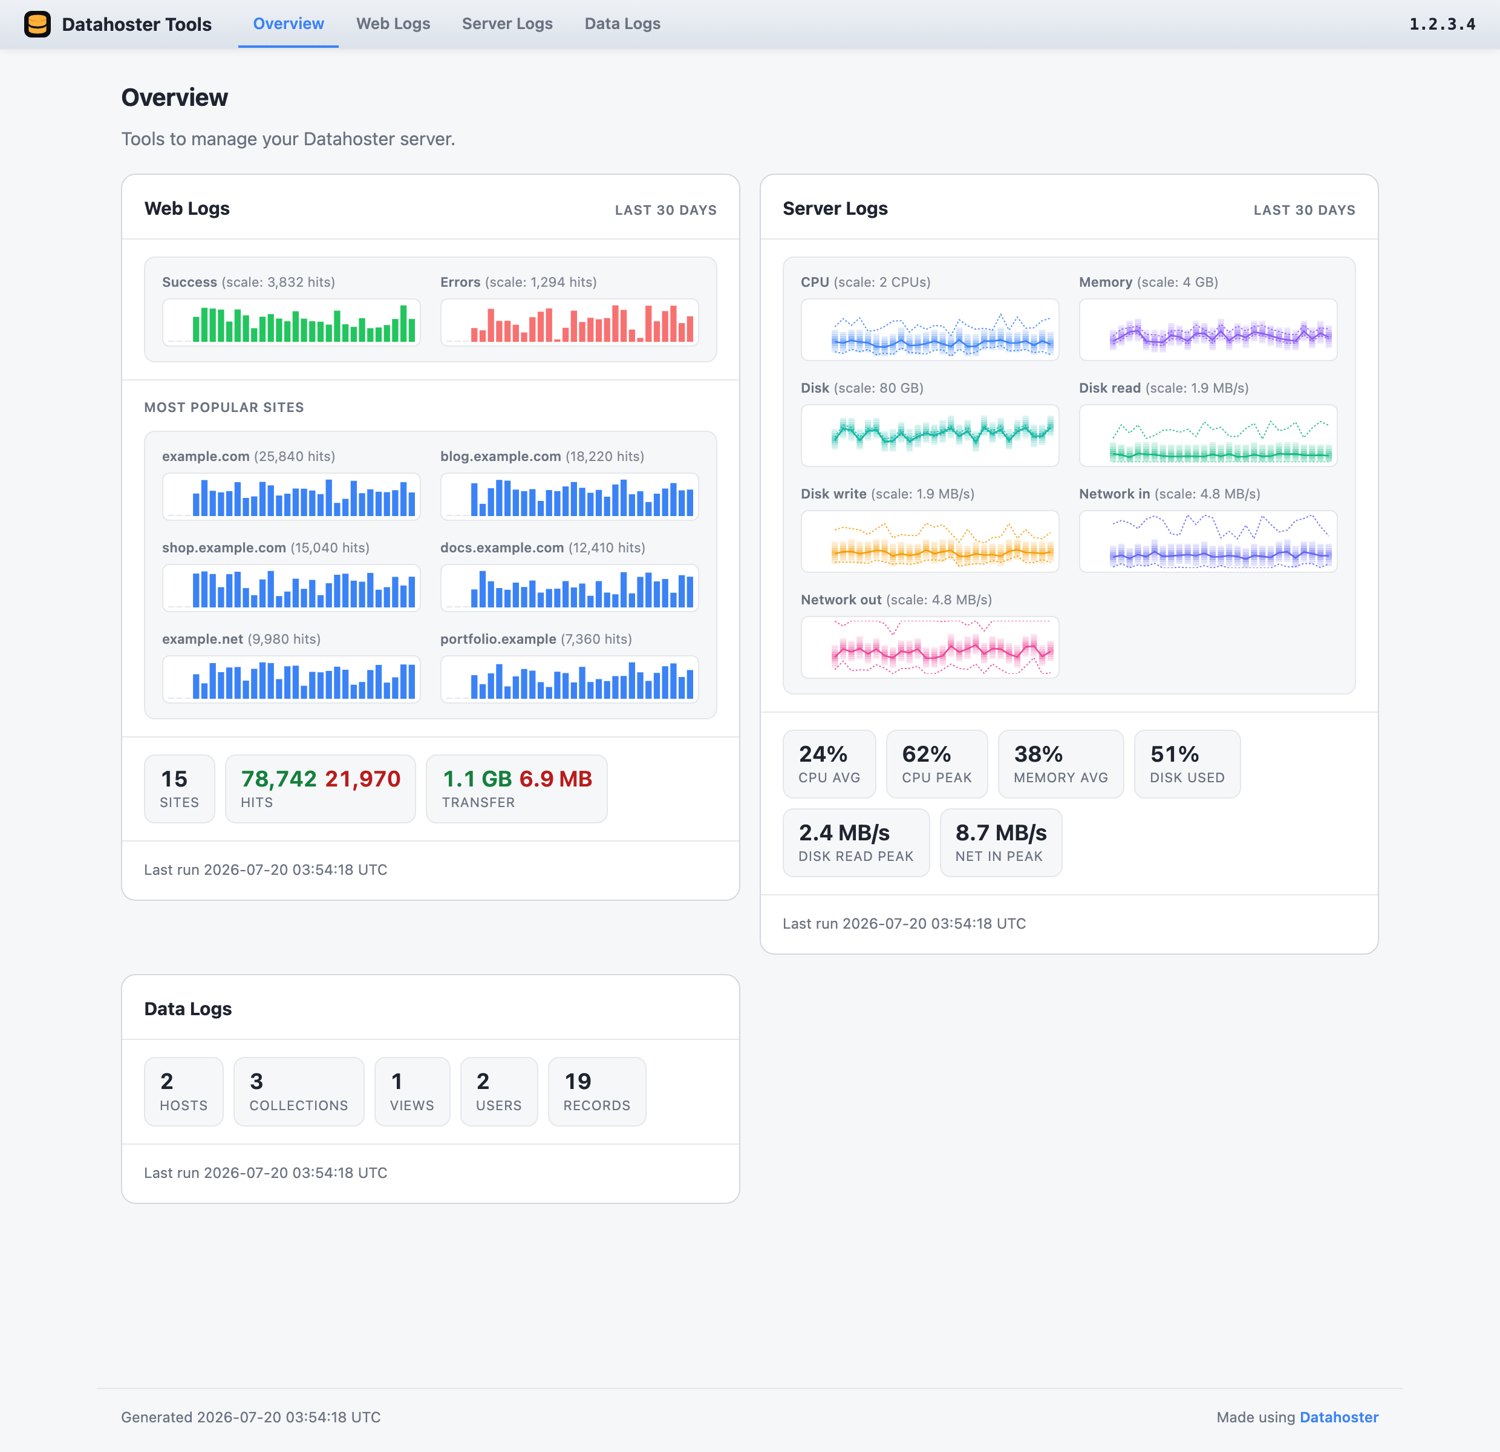Click the 'shop.example.com (15,040 hits)' label
Viewport: 1500px width, 1452px height.
[266, 548]
